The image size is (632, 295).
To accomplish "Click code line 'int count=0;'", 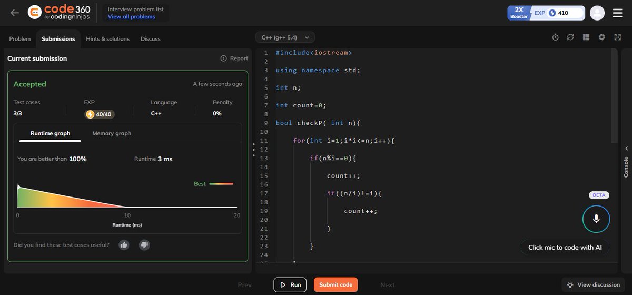I will click(301, 105).
